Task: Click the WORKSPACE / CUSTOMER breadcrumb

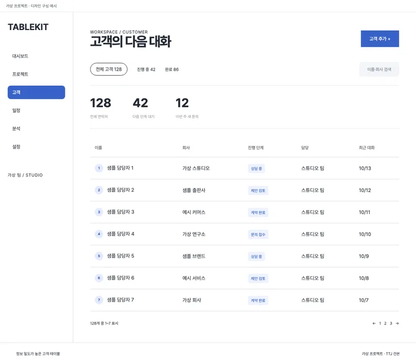Action: pyautogui.click(x=119, y=32)
